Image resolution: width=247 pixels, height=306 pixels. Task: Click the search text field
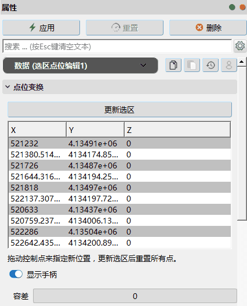(117, 46)
